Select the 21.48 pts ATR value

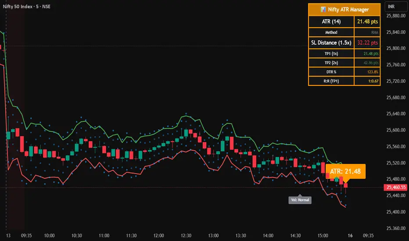point(367,21)
